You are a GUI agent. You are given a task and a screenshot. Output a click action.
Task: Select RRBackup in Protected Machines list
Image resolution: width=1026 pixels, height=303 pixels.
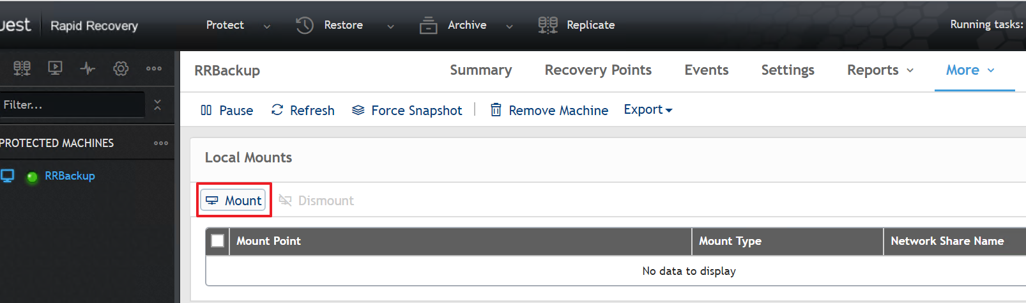coord(70,176)
